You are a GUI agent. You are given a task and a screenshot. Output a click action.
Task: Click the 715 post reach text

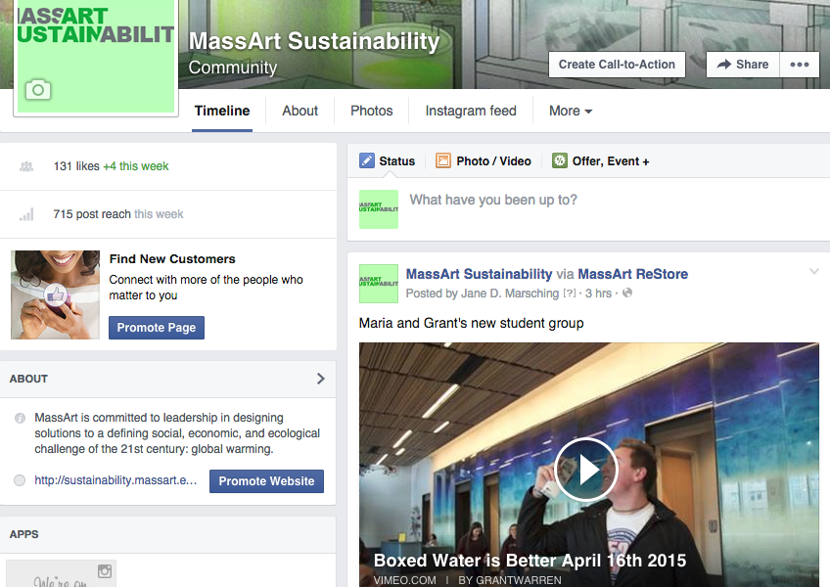point(92,214)
